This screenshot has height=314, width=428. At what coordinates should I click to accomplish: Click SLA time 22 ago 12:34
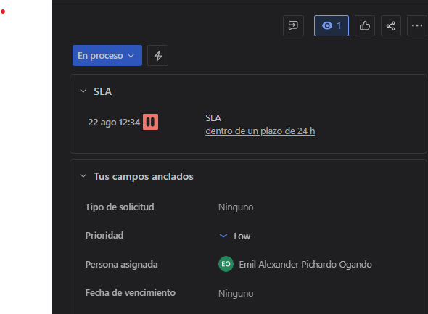[114, 123]
